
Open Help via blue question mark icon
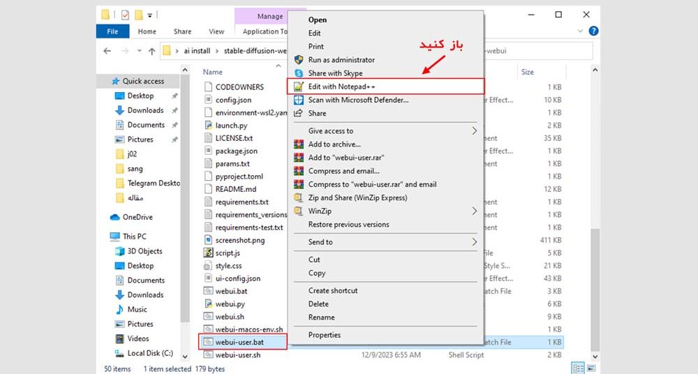593,31
